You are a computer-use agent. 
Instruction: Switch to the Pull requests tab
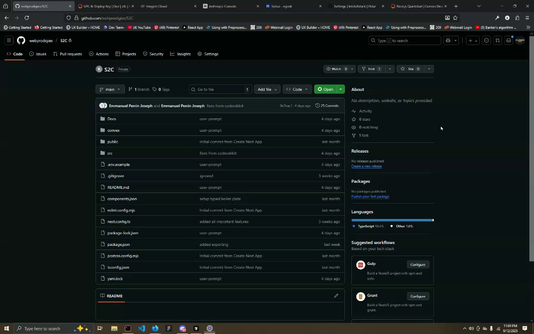pyautogui.click(x=68, y=54)
